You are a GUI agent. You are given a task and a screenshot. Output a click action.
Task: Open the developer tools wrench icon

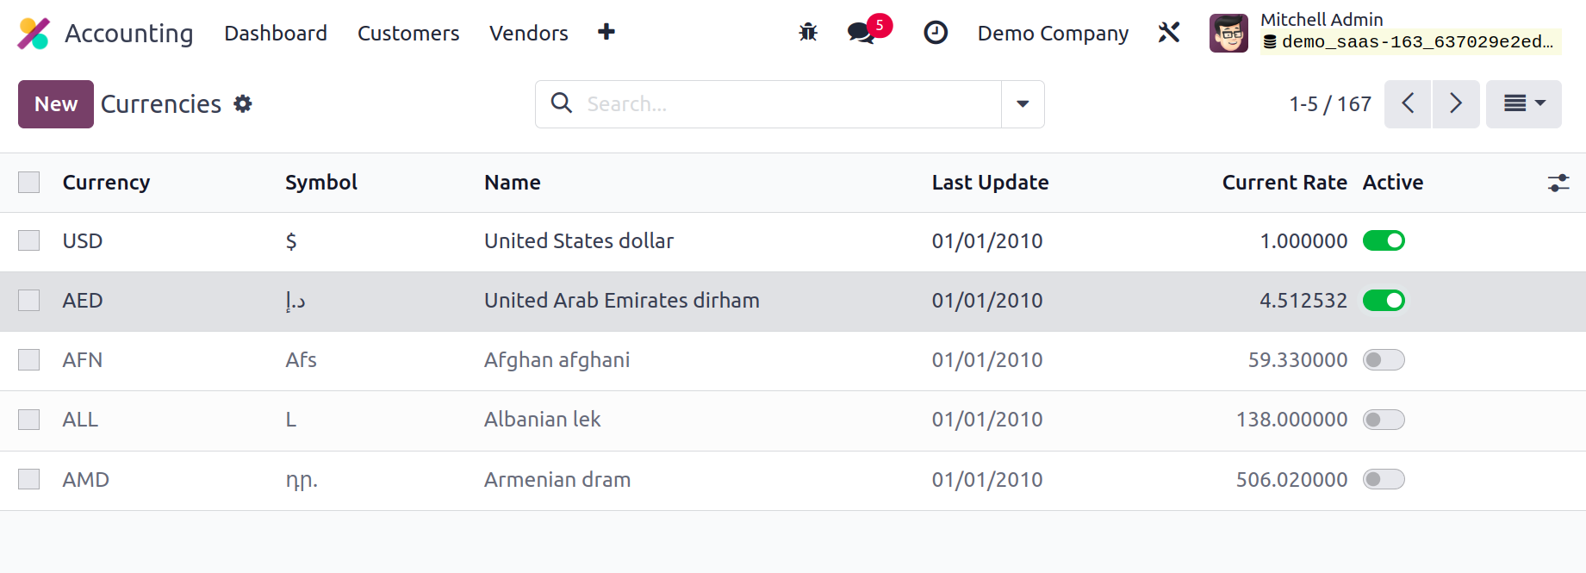click(1169, 33)
